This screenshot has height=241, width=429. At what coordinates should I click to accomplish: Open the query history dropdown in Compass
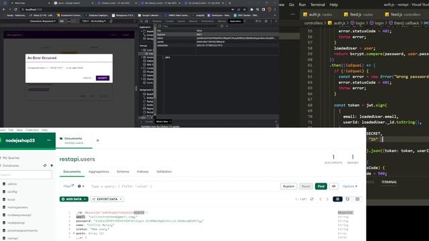tap(80, 186)
